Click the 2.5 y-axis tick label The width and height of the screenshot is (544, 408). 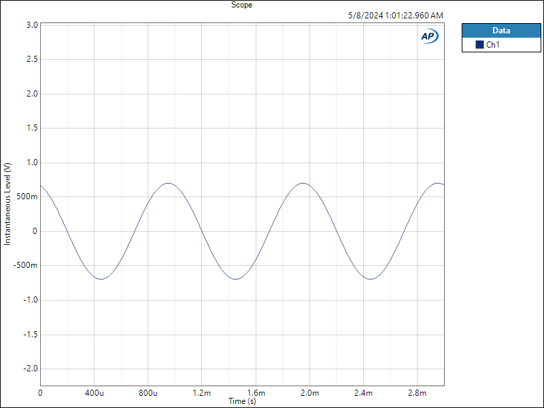tap(33, 59)
